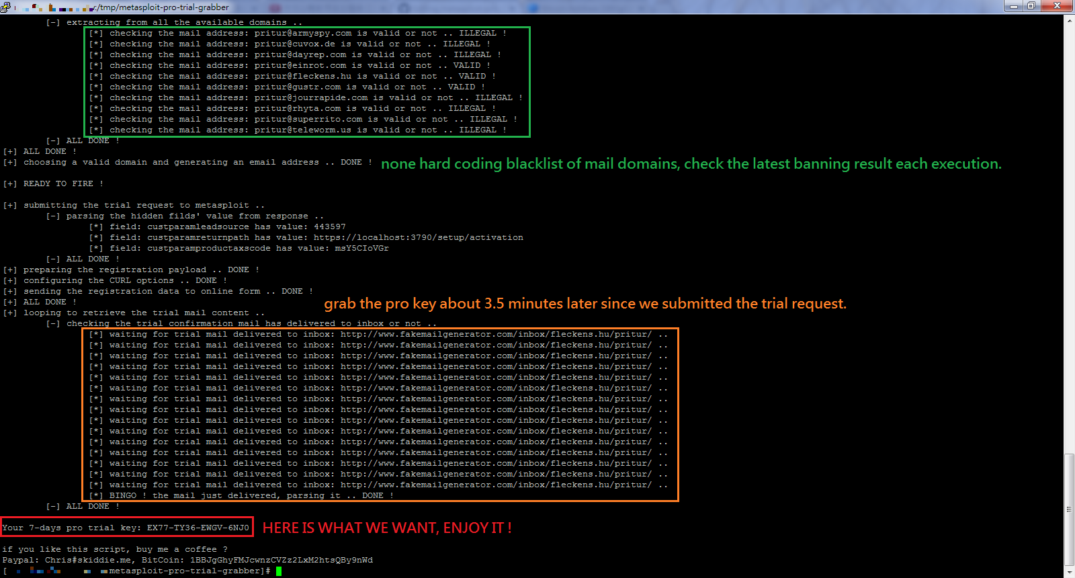
Task: Click 'configuring the CURL options .. DONE' line
Action: [x=115, y=280]
